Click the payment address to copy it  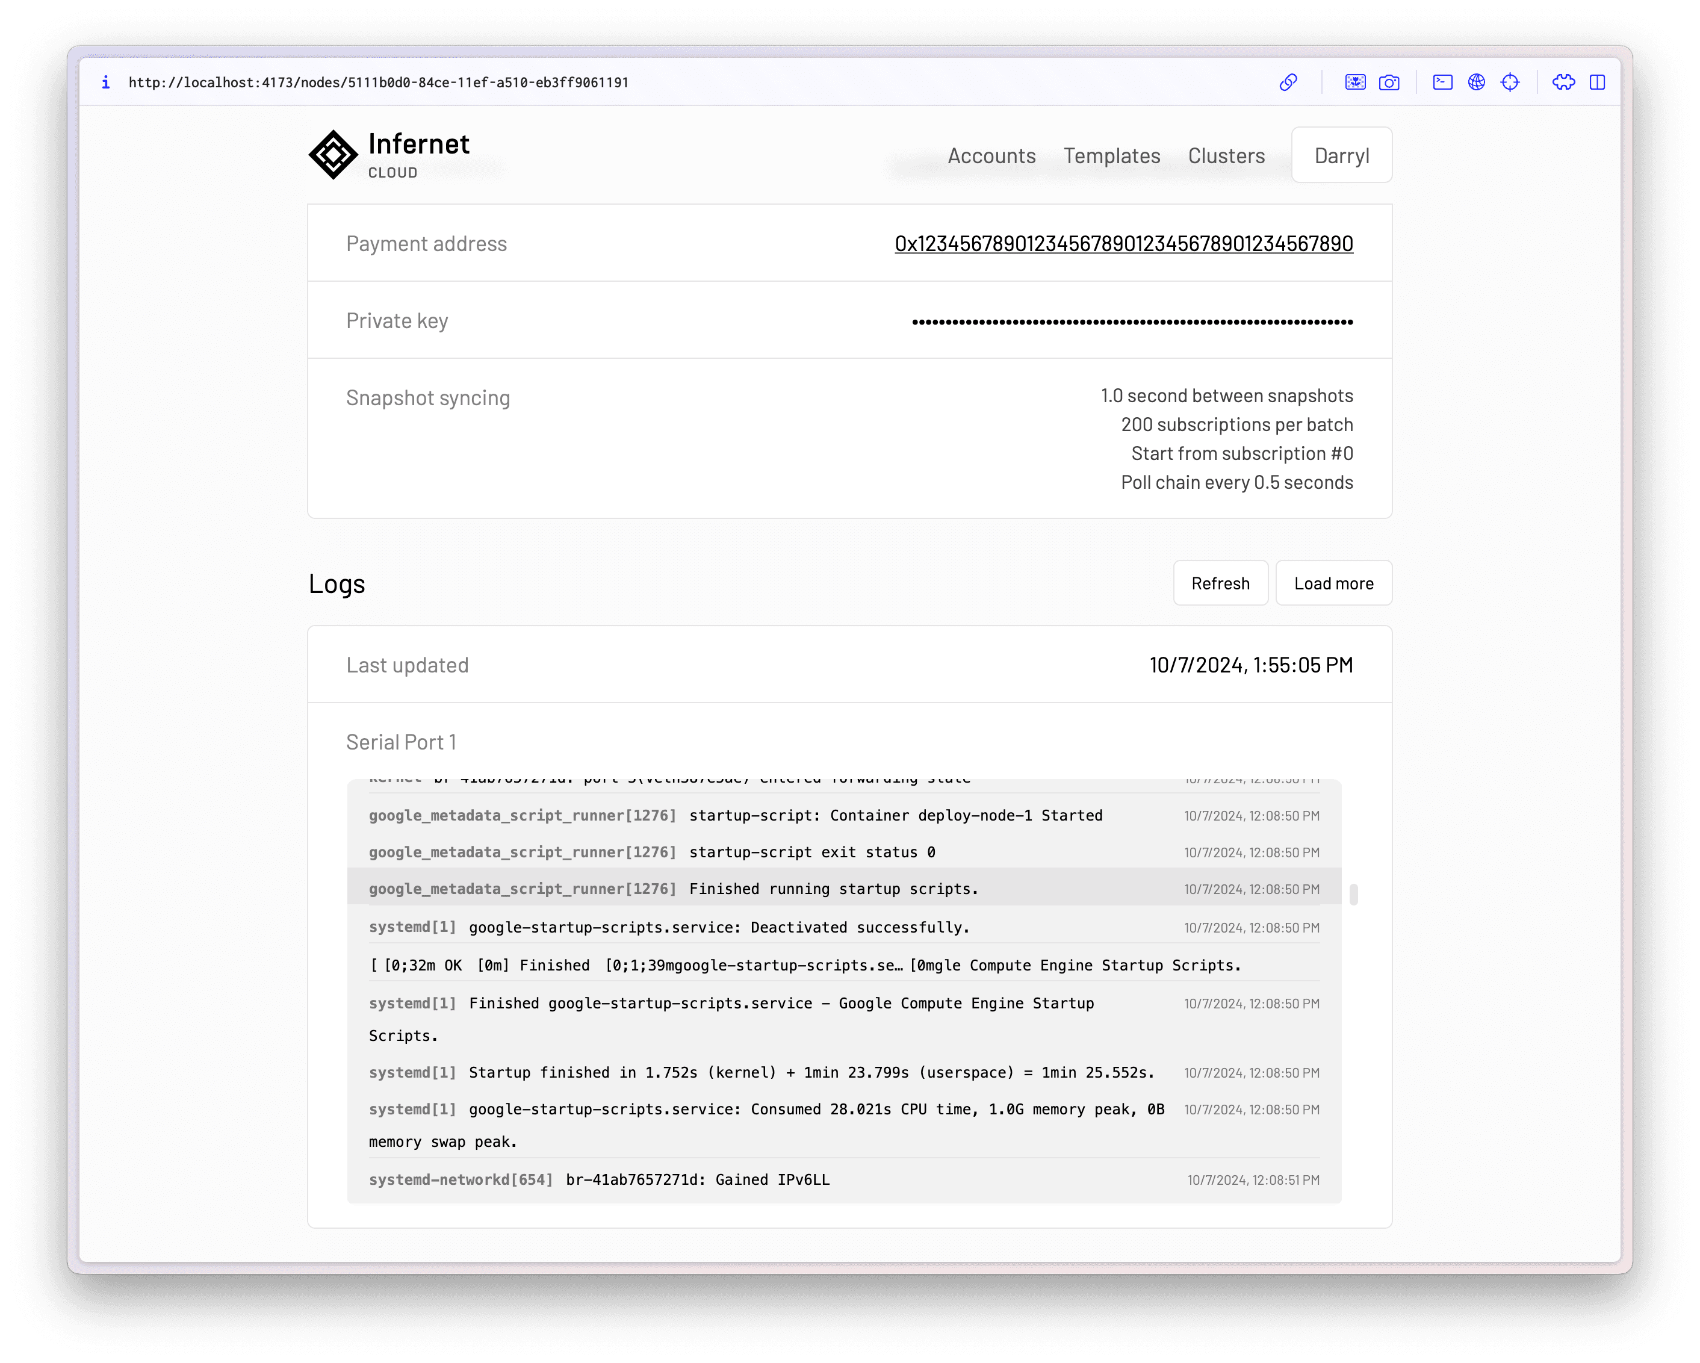[x=1123, y=242]
